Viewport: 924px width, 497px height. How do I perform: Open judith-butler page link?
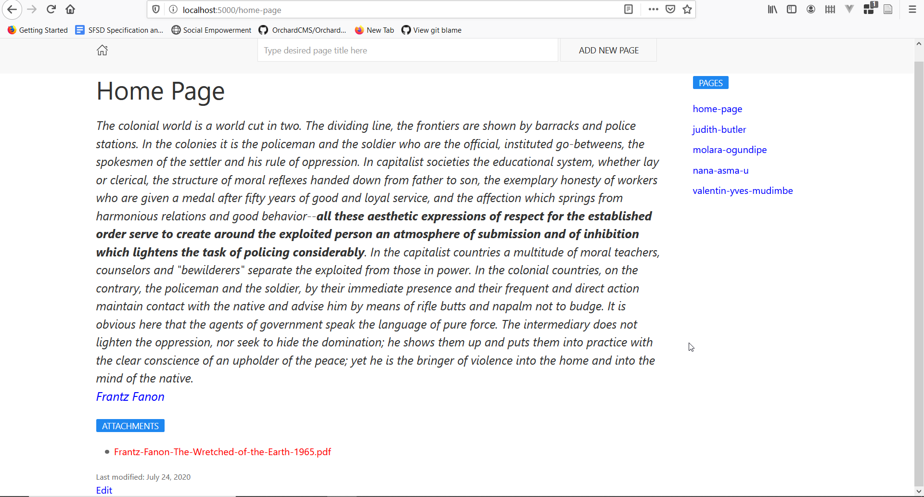click(719, 129)
